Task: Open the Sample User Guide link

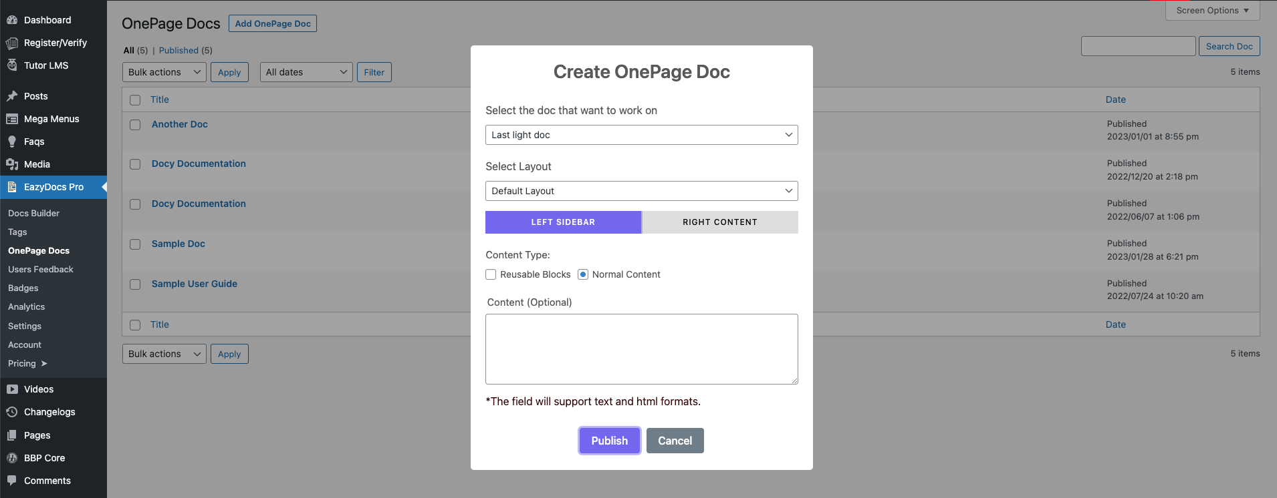Action: [x=195, y=284]
